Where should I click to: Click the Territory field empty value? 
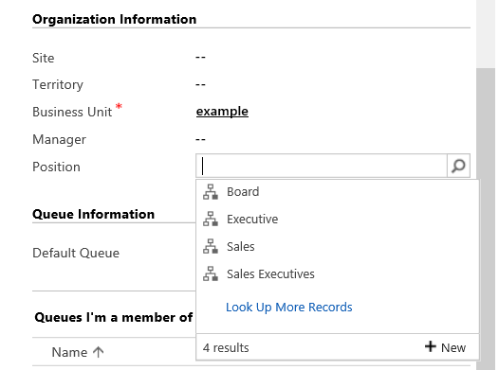click(x=200, y=85)
